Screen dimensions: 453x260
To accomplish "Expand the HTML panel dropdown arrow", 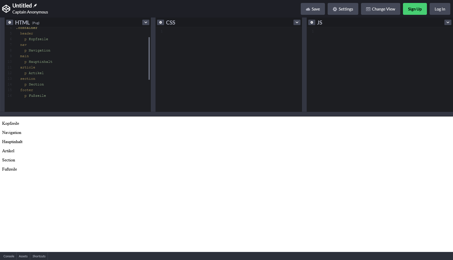I will click(x=146, y=22).
